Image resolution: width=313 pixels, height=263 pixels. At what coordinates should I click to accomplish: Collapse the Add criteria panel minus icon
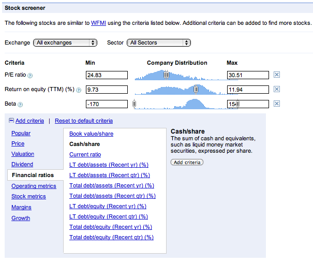(x=11, y=121)
